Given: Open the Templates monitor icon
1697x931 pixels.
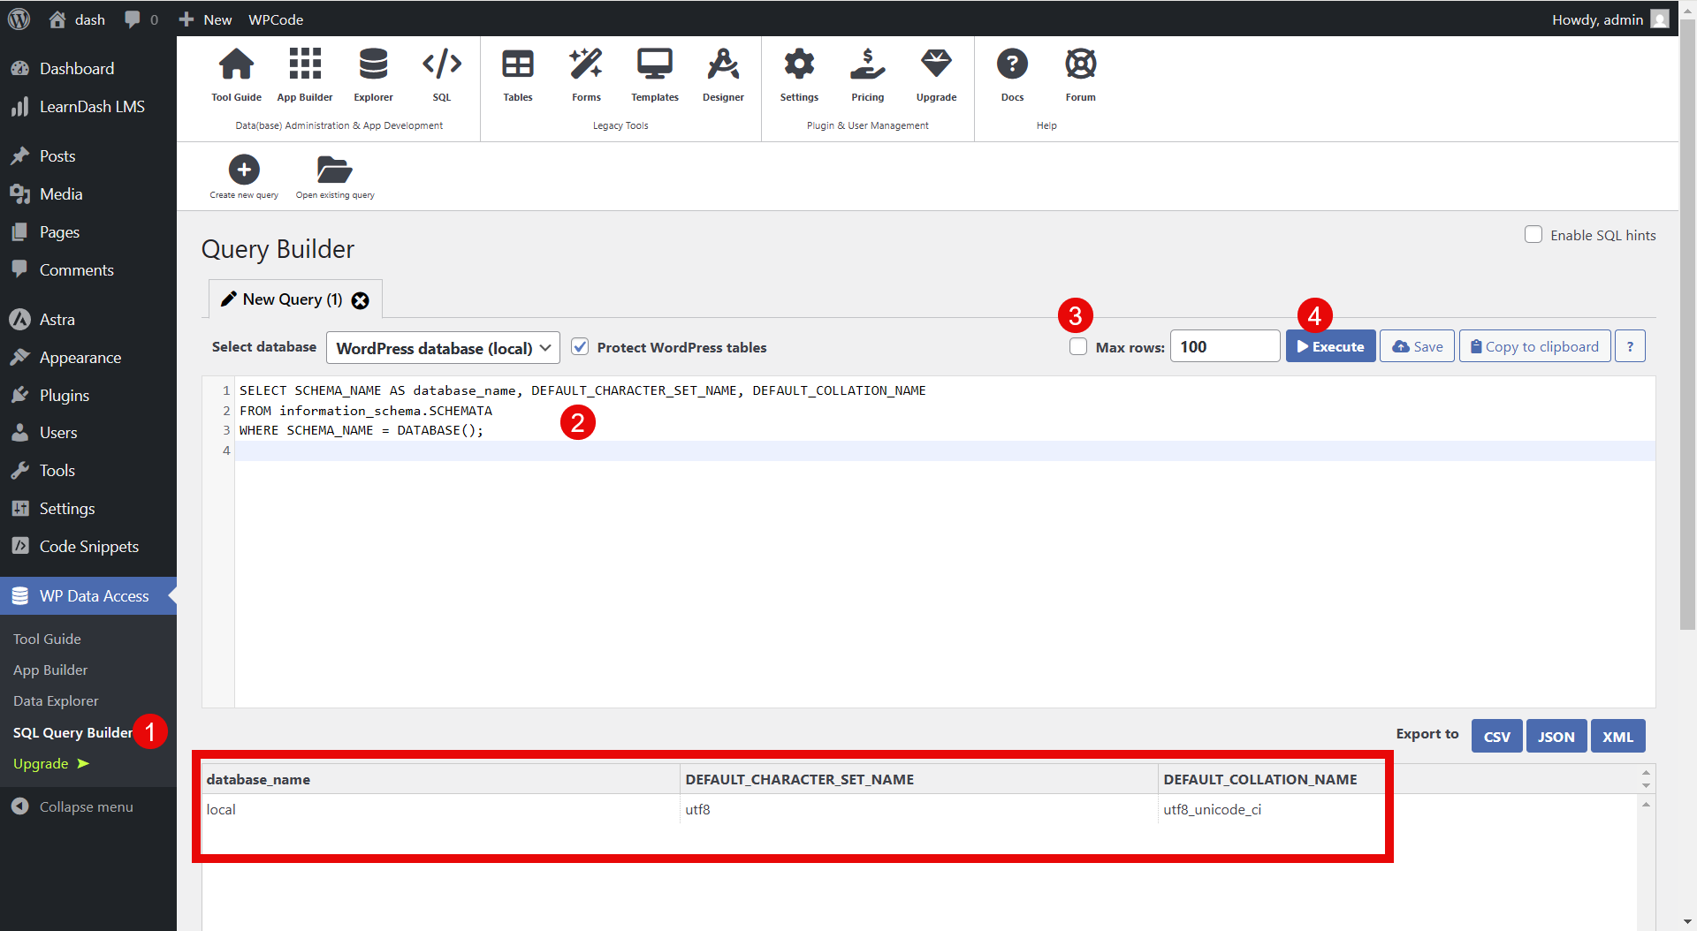Looking at the screenshot, I should 654,65.
